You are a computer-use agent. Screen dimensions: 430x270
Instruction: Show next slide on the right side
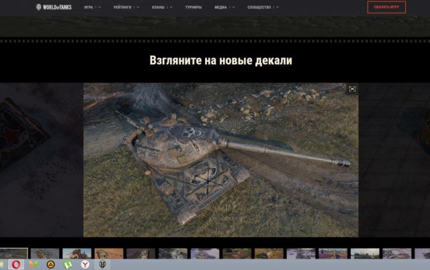tap(394, 160)
